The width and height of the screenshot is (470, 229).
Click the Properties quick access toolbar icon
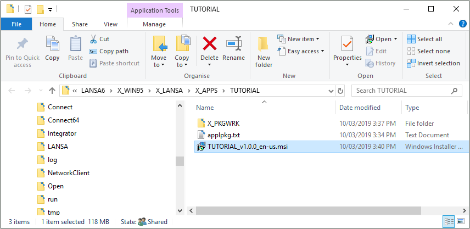28,9
